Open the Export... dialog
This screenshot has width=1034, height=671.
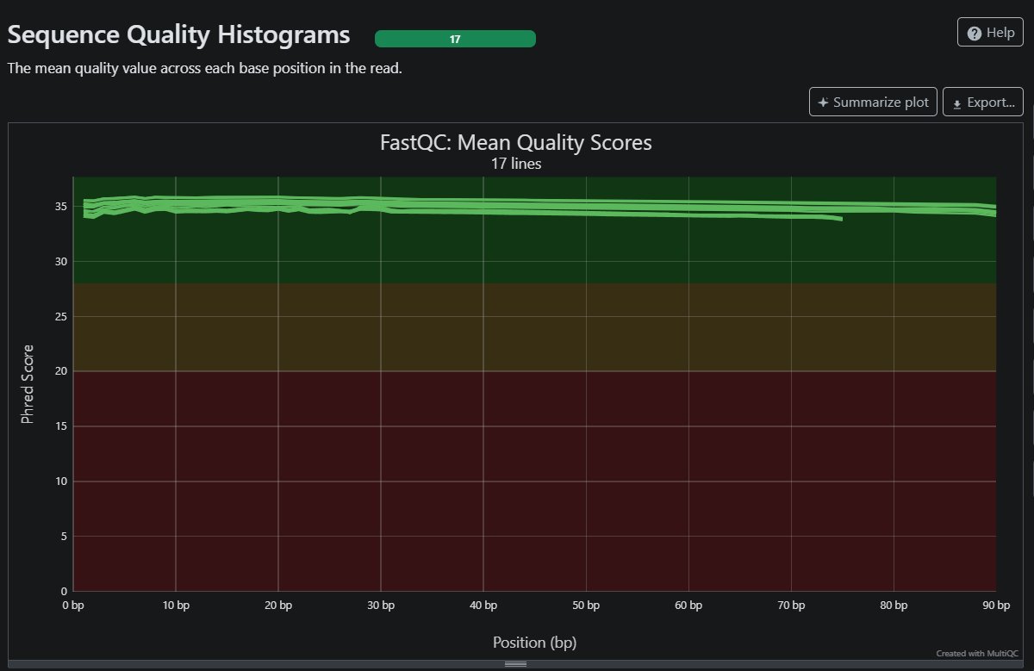point(982,102)
